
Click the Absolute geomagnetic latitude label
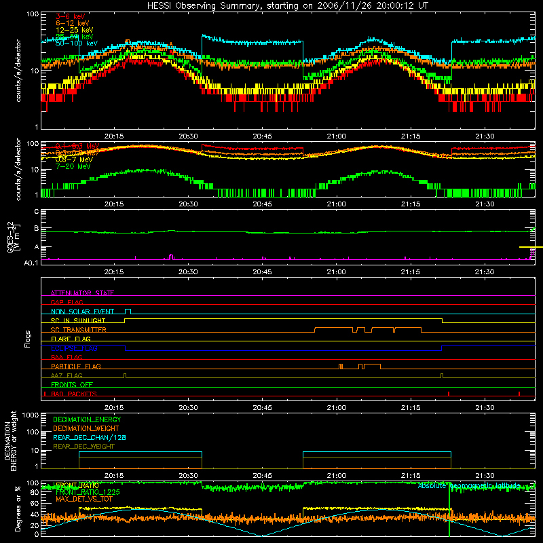469,485
